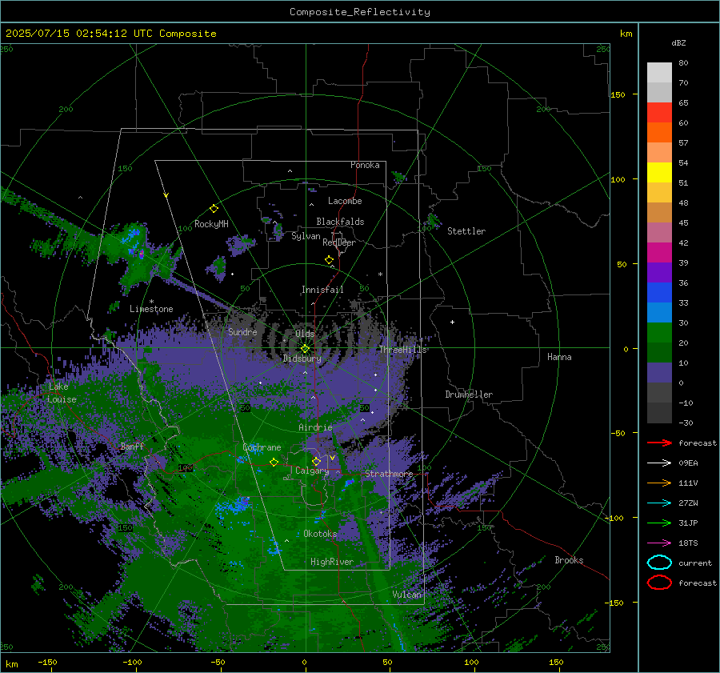Select the Sundre city label
This screenshot has width=720, height=673.
pyautogui.click(x=242, y=331)
